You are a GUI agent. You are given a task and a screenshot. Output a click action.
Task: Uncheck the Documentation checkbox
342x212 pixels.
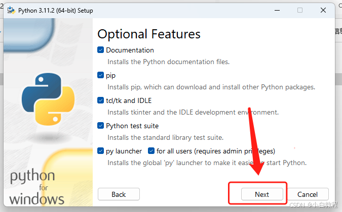tap(100, 50)
